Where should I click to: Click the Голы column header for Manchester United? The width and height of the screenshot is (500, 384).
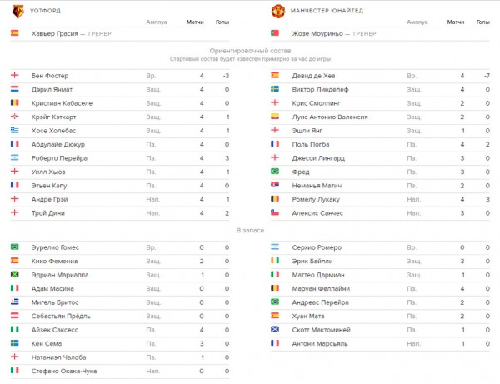tap(483, 22)
